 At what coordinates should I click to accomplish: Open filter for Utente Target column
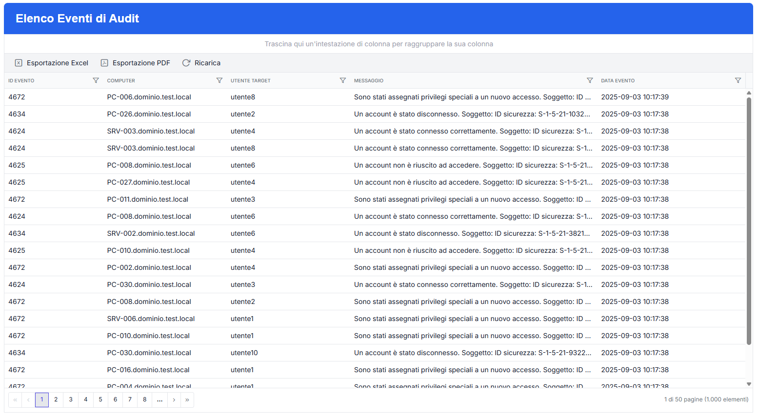(342, 80)
